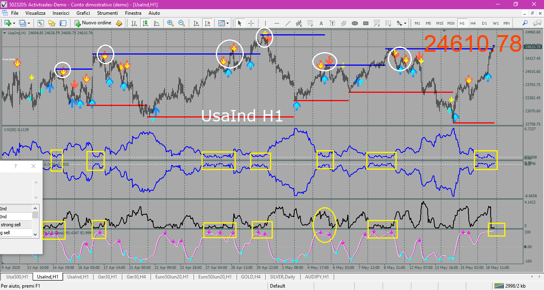The height and width of the screenshot is (290, 544).
Task: Toggle chart auto scroll
Action: click(x=196, y=23)
